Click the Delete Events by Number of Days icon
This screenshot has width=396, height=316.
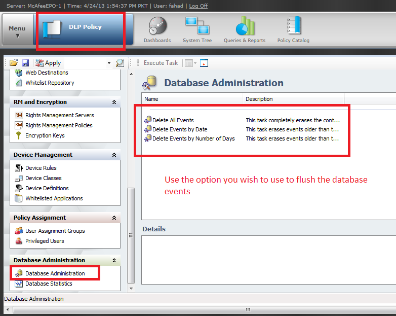pyautogui.click(x=148, y=138)
